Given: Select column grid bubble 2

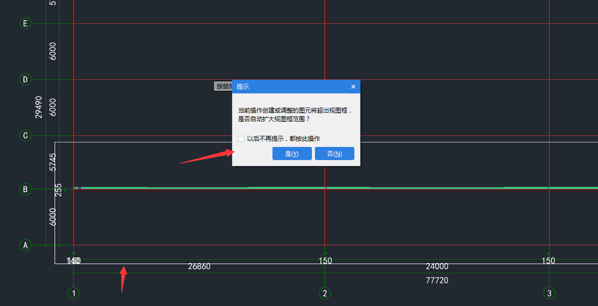Looking at the screenshot, I should pyautogui.click(x=325, y=293).
